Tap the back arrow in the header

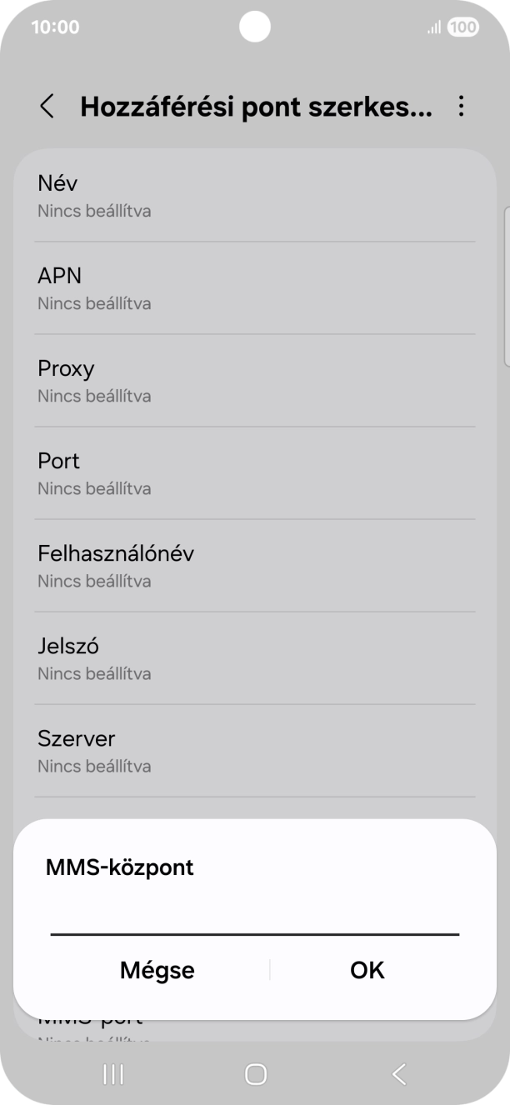point(46,107)
